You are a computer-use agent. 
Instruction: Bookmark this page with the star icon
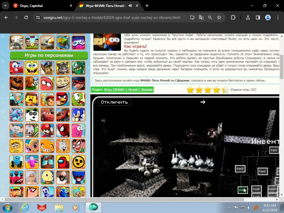pyautogui.click(x=219, y=17)
